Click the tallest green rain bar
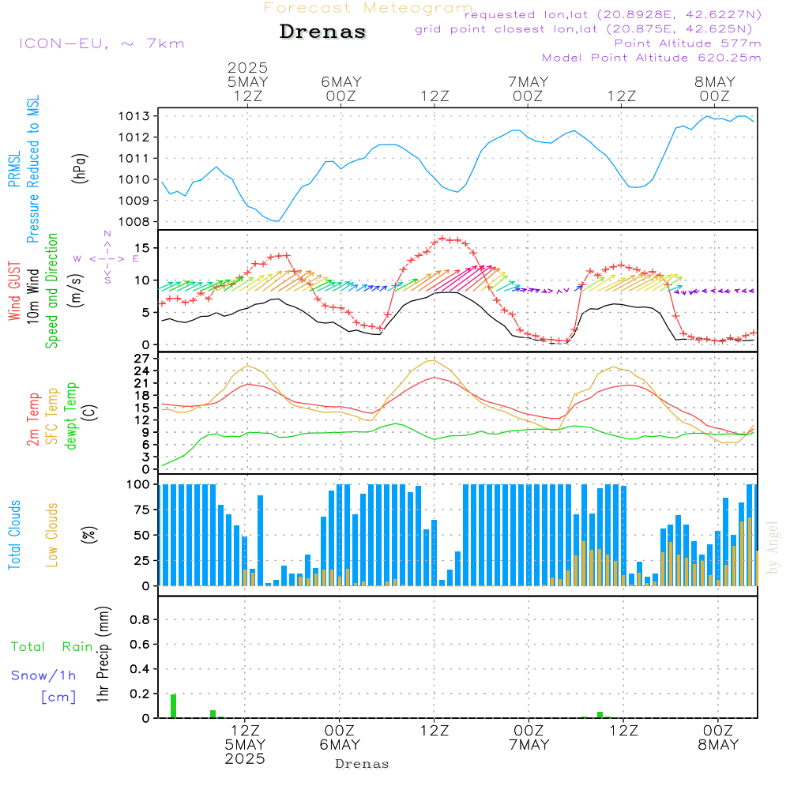 coord(173,705)
